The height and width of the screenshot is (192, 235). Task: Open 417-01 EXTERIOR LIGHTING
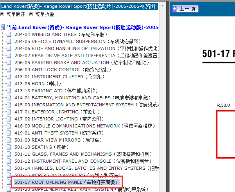click(x=57, y=112)
